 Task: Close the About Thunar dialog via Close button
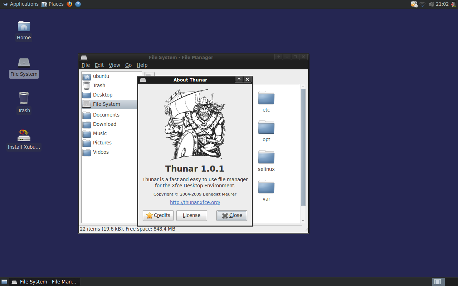(x=232, y=215)
